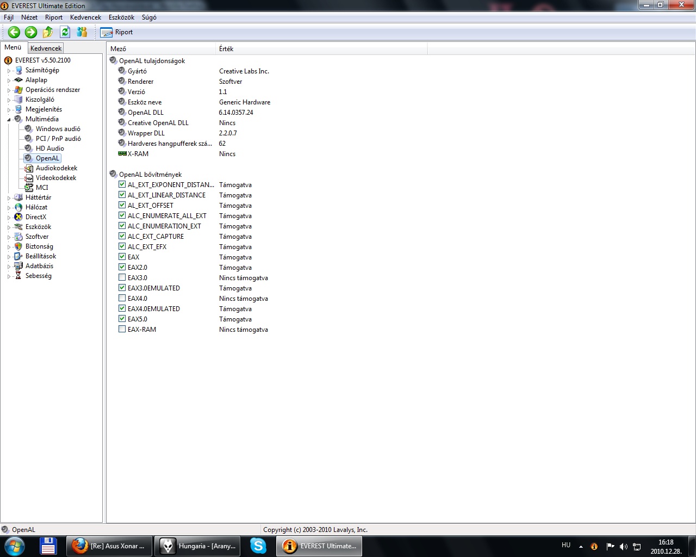Select the OpenAL tree item
The image size is (696, 557).
click(47, 158)
